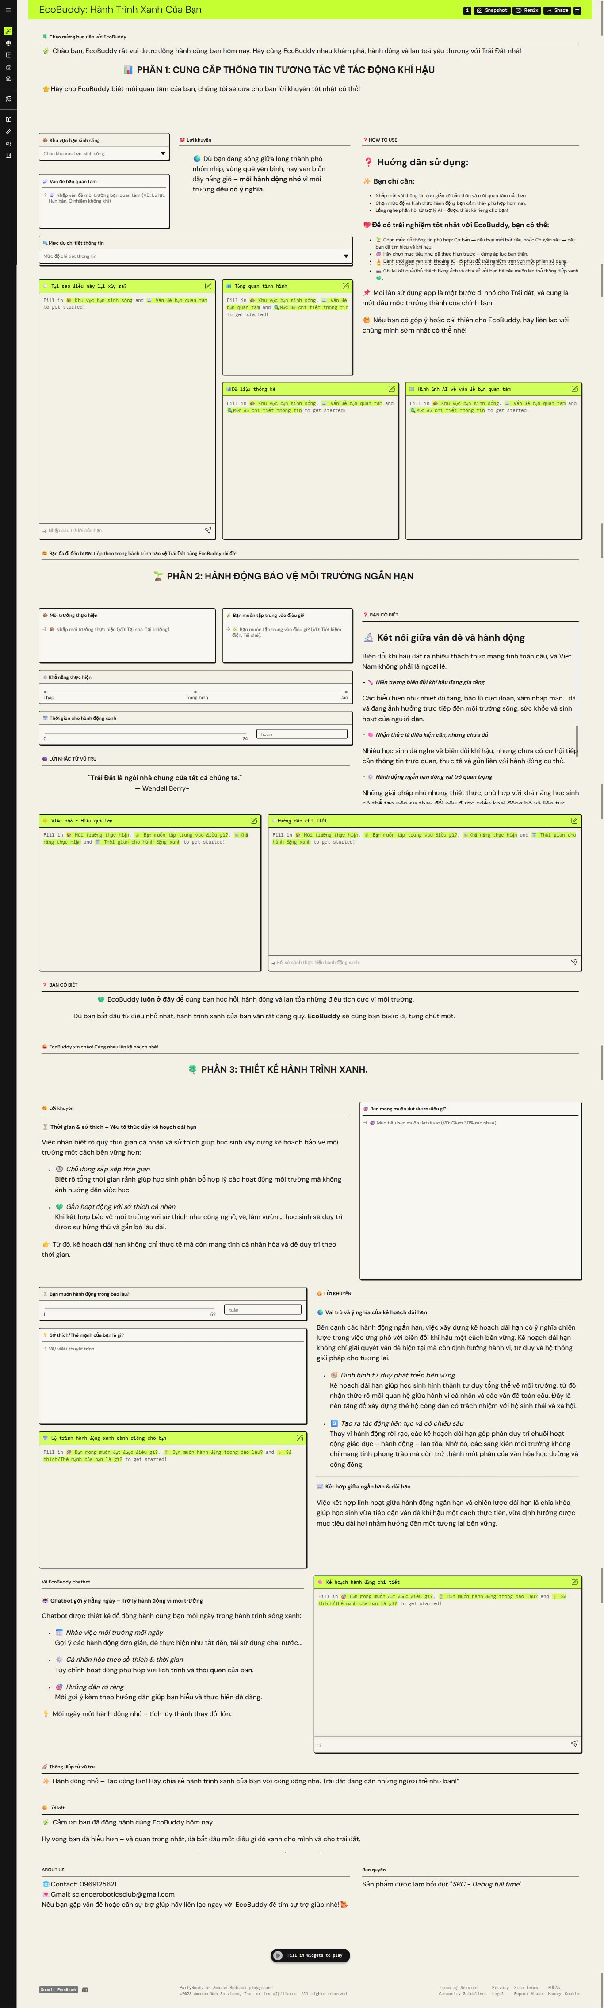The image size is (604, 2008).
Task: Click the 'Trung bình' slider label
Action: point(196,698)
